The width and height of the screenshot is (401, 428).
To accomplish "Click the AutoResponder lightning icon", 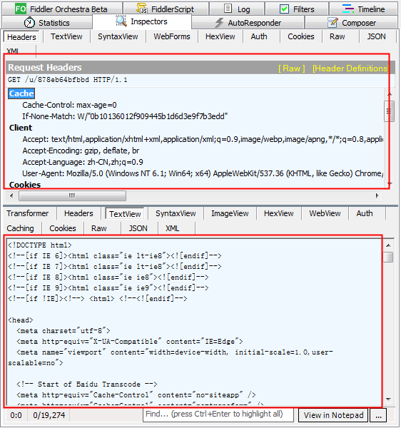I will [x=219, y=23].
